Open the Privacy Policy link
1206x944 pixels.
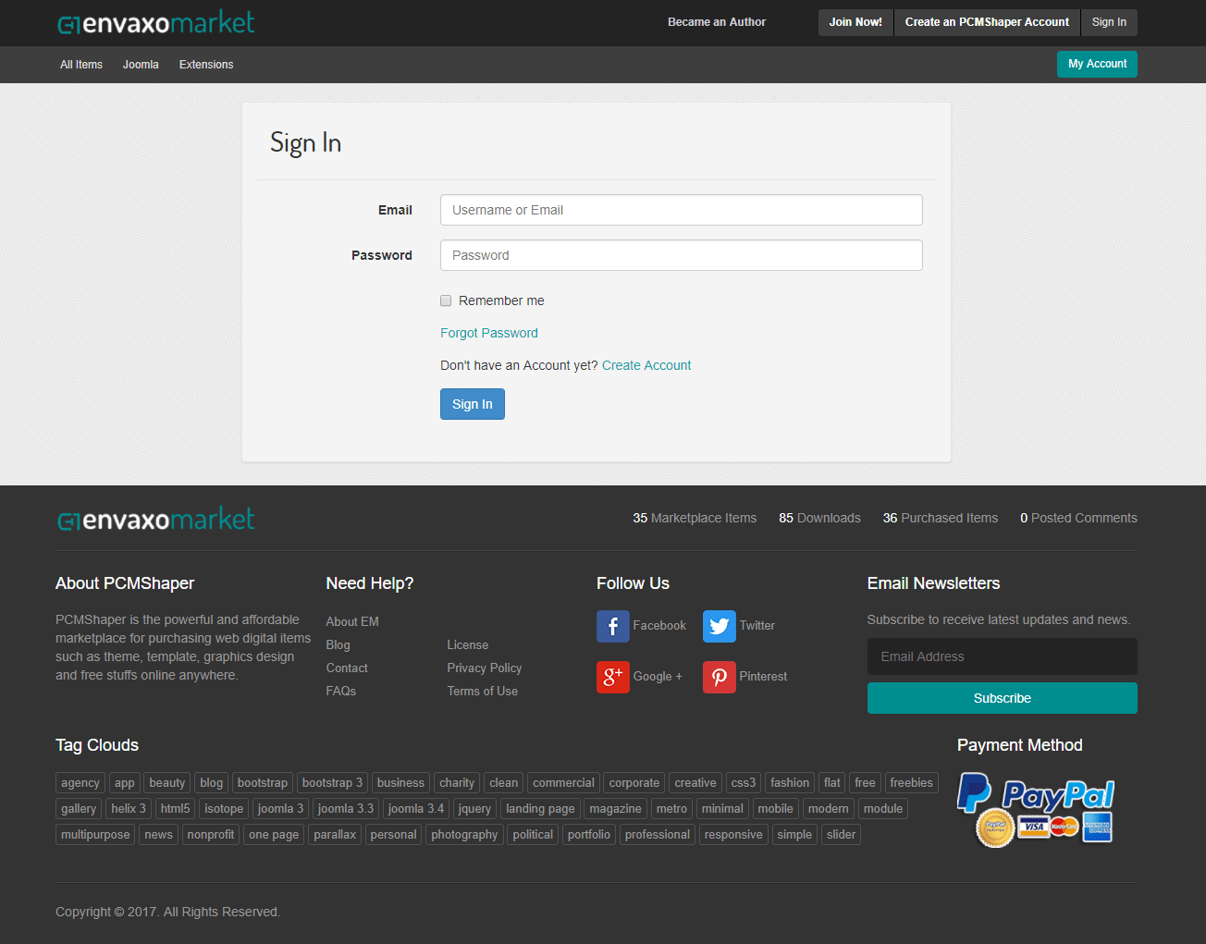click(x=485, y=668)
